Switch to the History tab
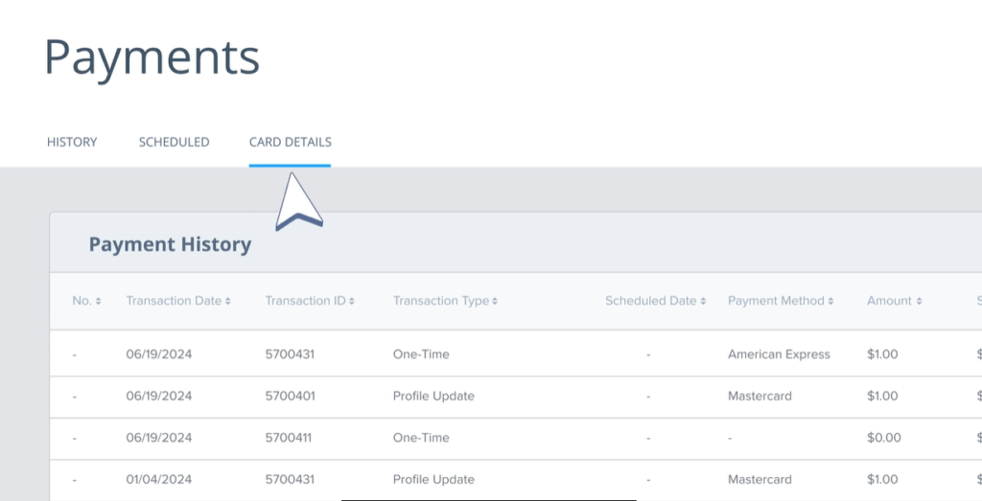 click(x=72, y=142)
